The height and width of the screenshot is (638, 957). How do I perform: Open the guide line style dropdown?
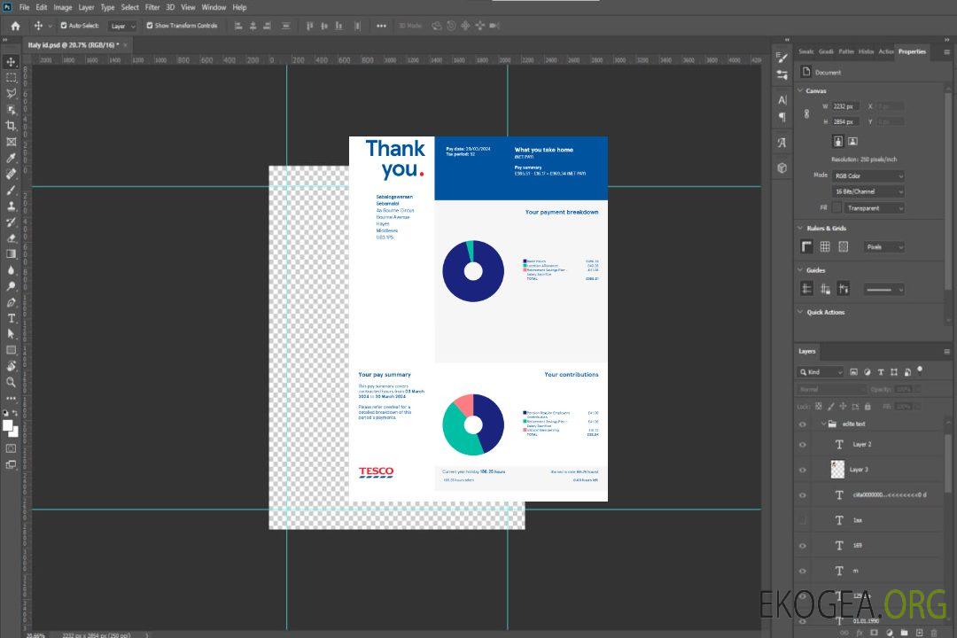pos(883,290)
